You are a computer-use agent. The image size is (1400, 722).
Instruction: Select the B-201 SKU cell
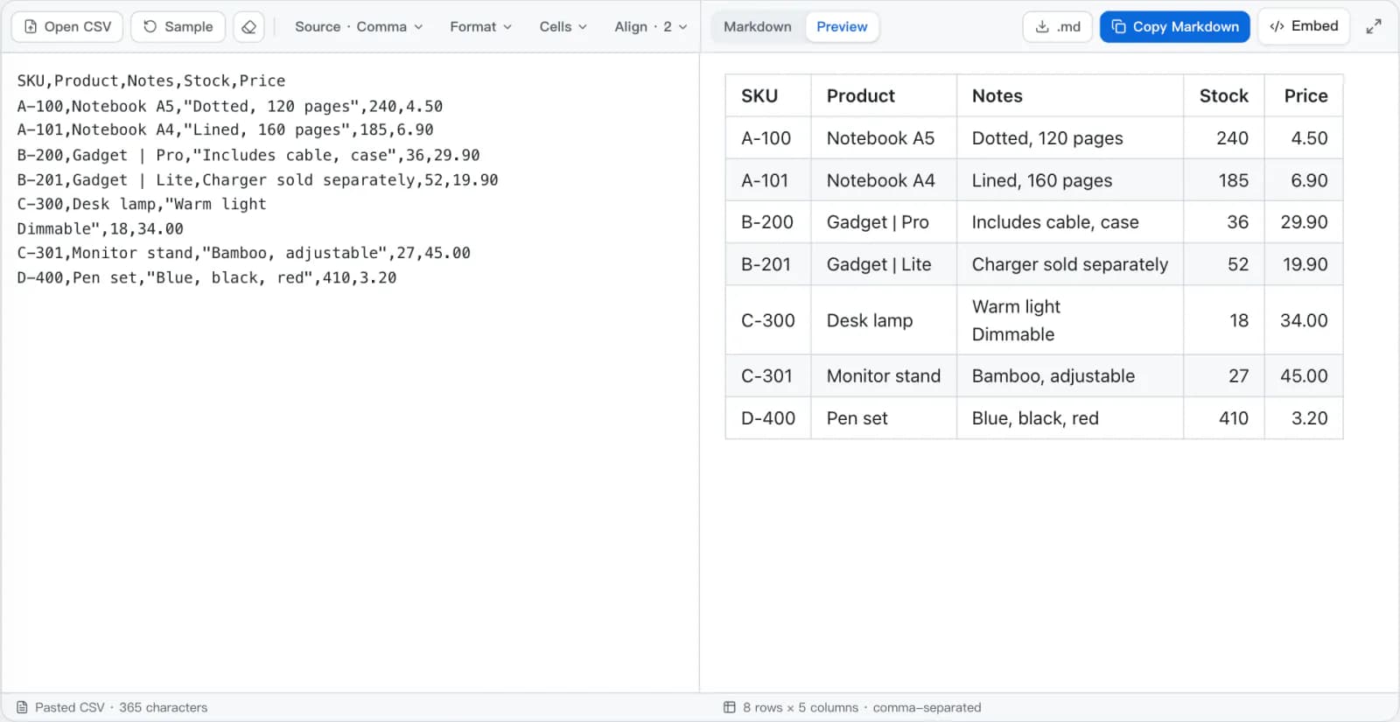click(x=768, y=264)
